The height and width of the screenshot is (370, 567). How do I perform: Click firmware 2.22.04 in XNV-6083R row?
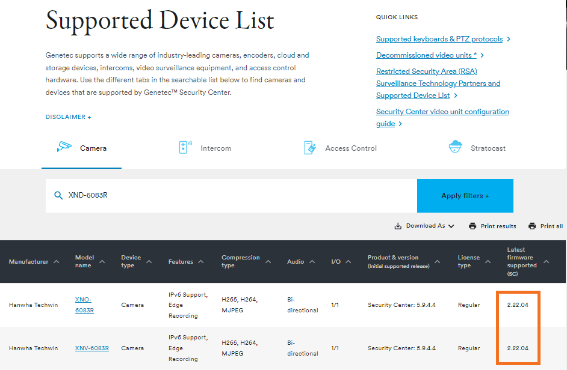pos(518,348)
